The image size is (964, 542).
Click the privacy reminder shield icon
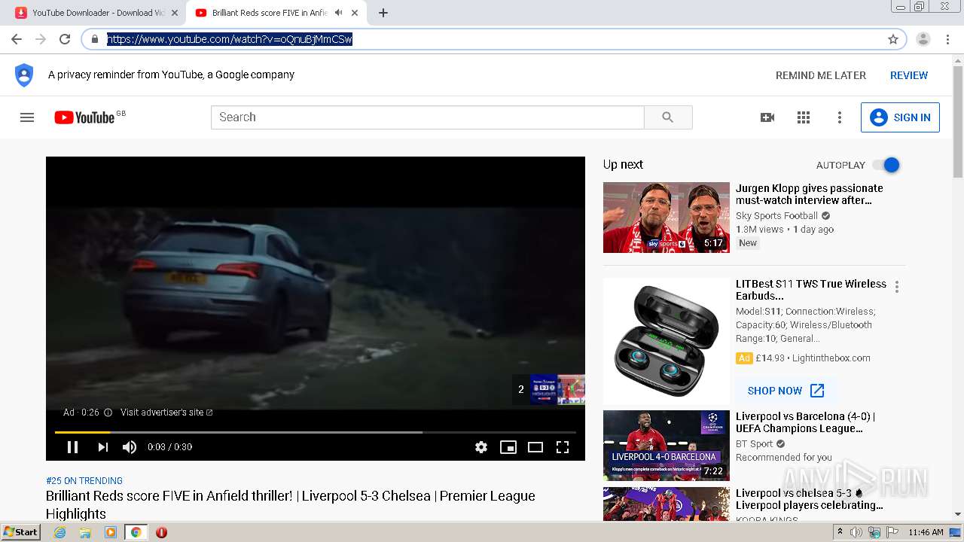pyautogui.click(x=24, y=75)
